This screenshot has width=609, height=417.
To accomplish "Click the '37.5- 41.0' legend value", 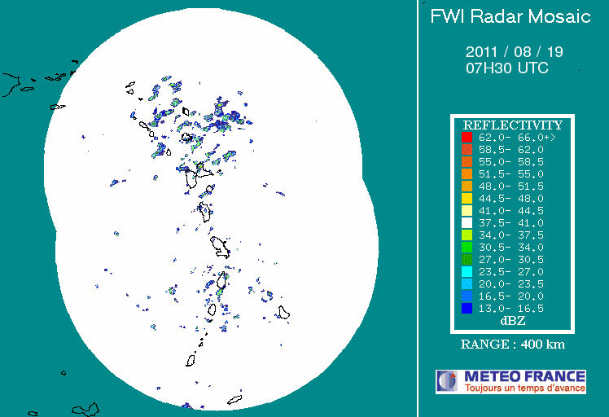I will click(x=510, y=222).
